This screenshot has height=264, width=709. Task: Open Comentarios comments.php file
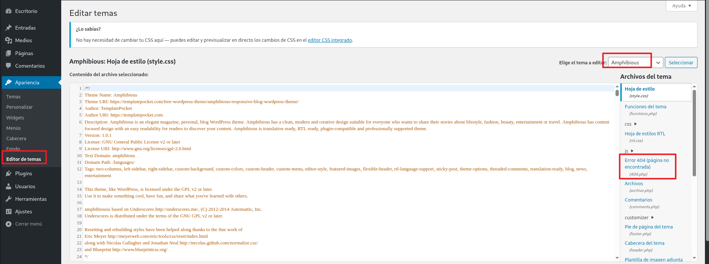[642, 203]
